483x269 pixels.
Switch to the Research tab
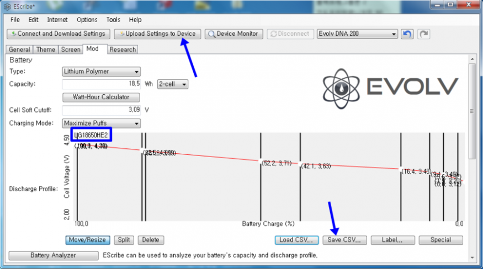pos(122,50)
